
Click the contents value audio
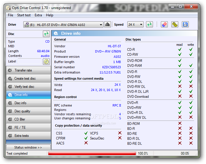coord(45,56)
